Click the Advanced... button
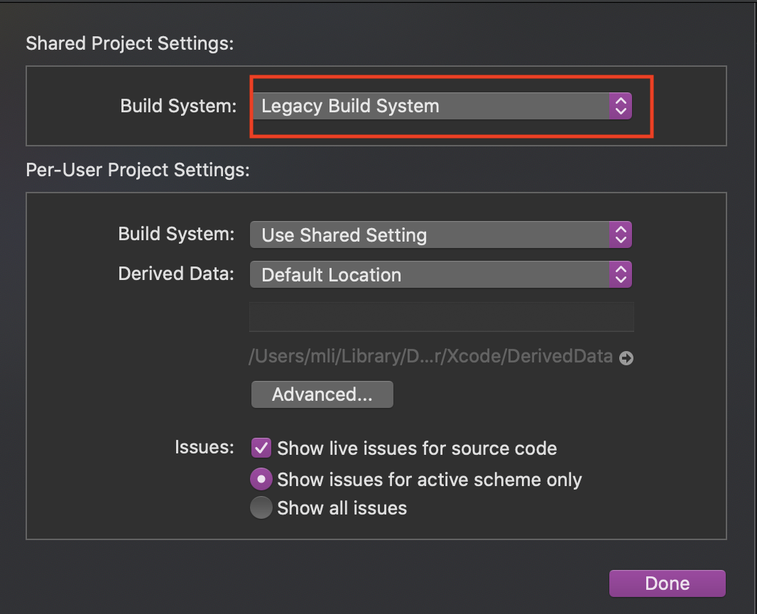 point(322,394)
